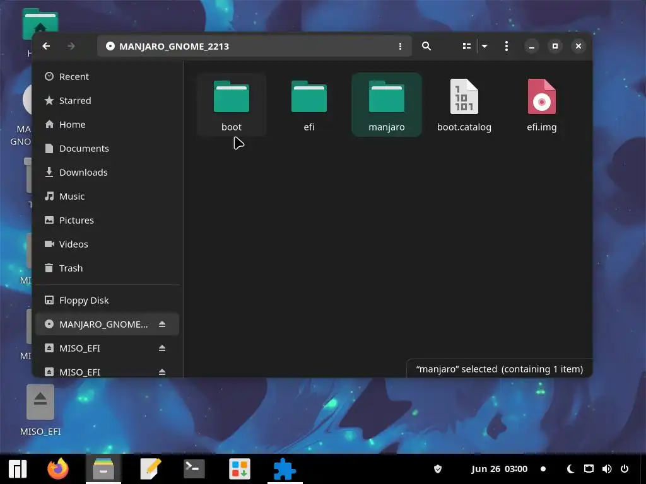Screen dimensions: 646x484
Task: Expand the view options dropdown arrow
Action: click(x=485, y=46)
